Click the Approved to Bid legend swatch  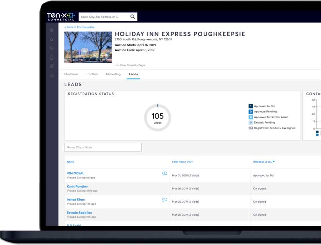pos(251,106)
